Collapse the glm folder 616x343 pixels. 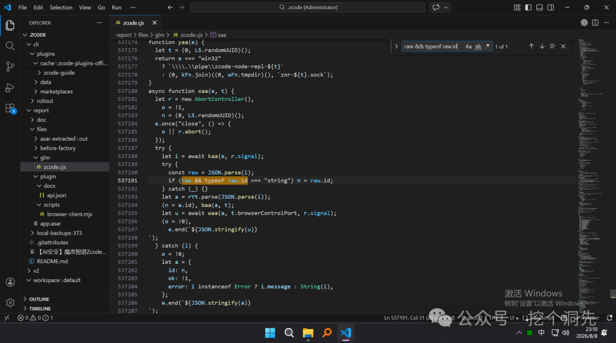click(65, 157)
